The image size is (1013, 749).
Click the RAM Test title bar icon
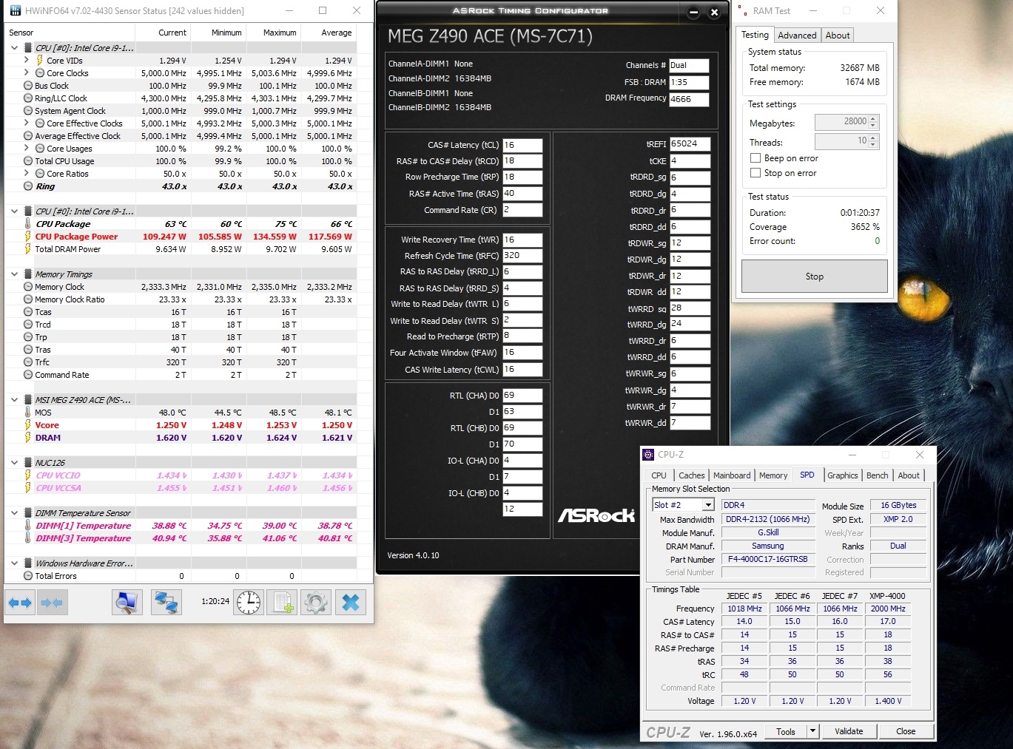pyautogui.click(x=743, y=11)
